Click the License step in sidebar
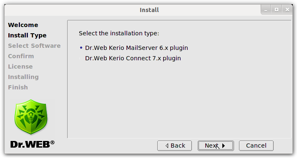Screen dimensions: 297x158 point(20,67)
